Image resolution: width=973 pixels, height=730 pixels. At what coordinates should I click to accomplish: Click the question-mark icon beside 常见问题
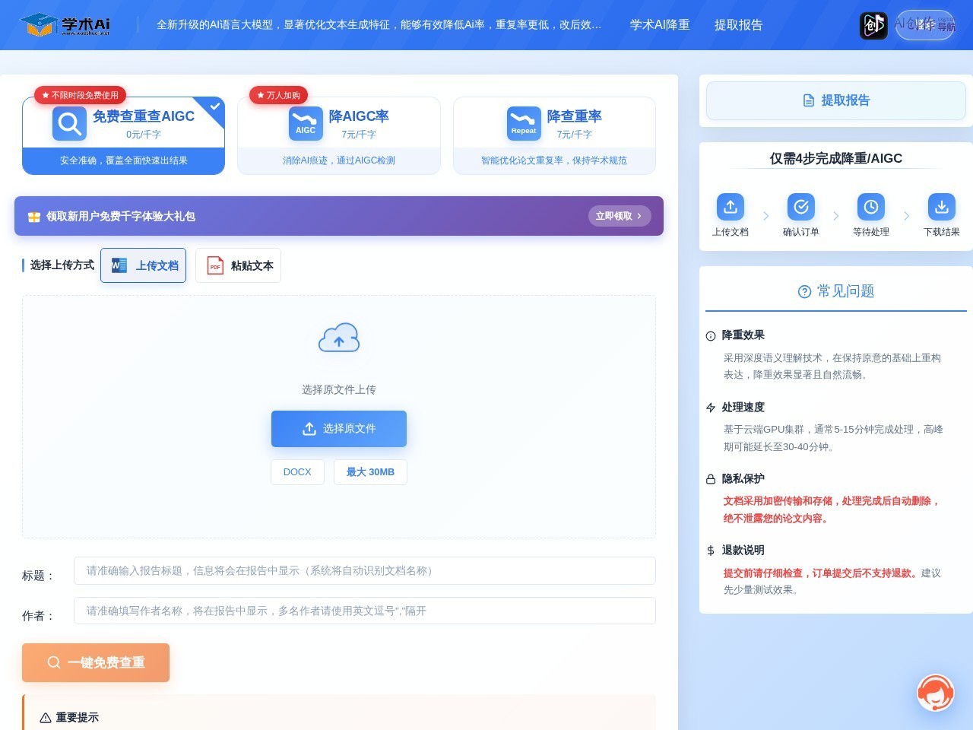point(804,292)
